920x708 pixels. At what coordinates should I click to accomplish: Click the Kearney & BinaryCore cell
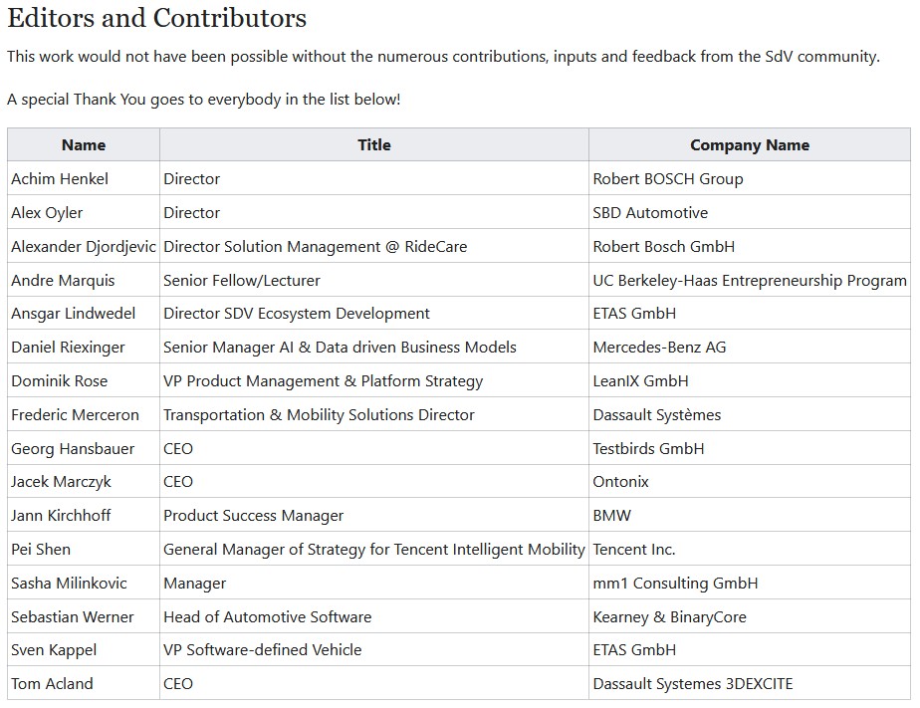(669, 617)
